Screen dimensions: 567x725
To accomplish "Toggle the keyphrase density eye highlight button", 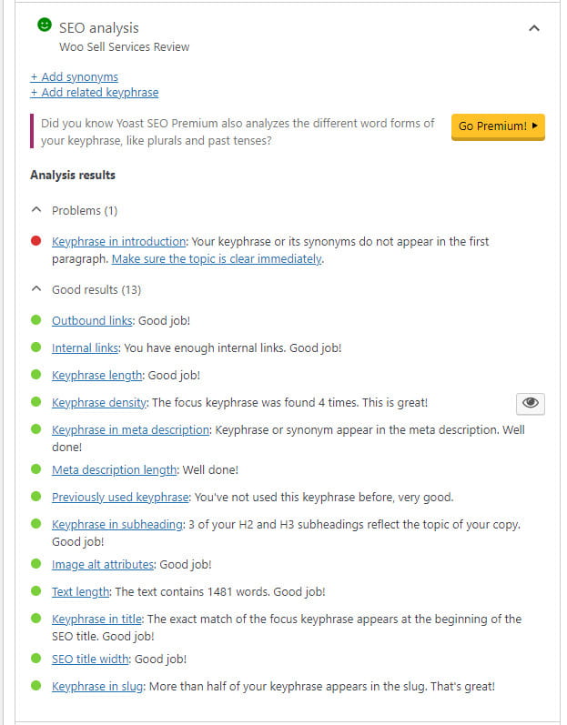I will point(531,403).
